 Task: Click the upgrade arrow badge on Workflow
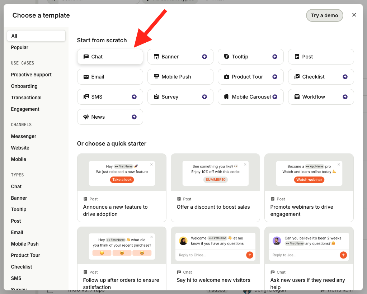345,97
